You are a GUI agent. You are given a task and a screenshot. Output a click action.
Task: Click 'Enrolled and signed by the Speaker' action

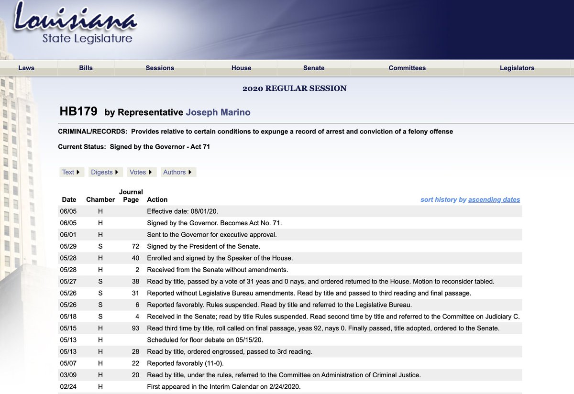(x=220, y=258)
